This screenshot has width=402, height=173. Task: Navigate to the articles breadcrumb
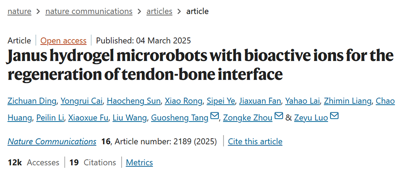coord(159,11)
